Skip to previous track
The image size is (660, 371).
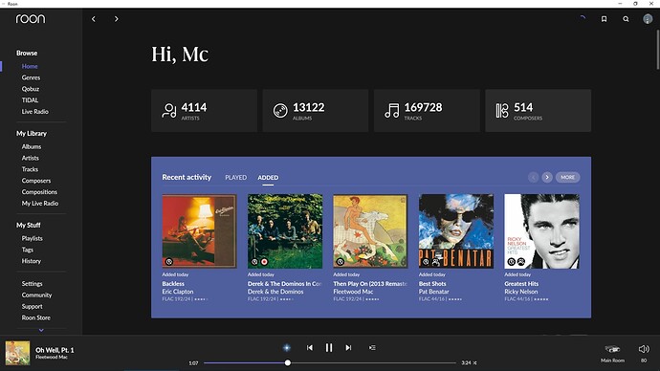pos(309,348)
